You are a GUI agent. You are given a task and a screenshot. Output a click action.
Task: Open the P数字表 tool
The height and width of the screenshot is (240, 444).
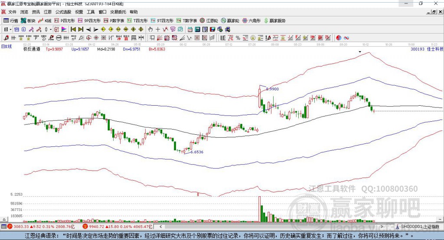[x=114, y=21]
